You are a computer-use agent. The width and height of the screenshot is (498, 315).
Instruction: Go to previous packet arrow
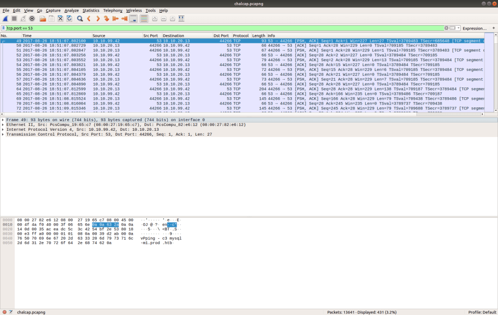click(x=89, y=19)
